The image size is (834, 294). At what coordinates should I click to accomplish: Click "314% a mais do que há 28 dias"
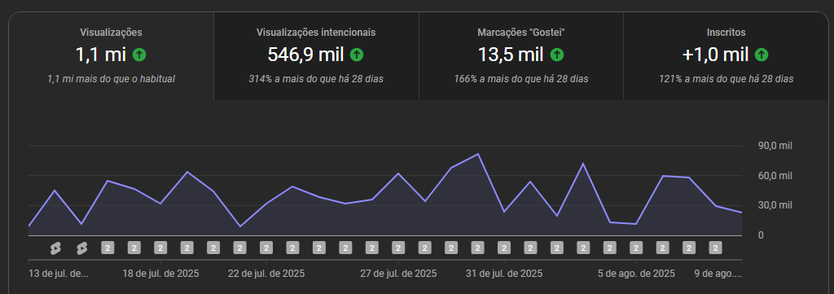click(317, 79)
